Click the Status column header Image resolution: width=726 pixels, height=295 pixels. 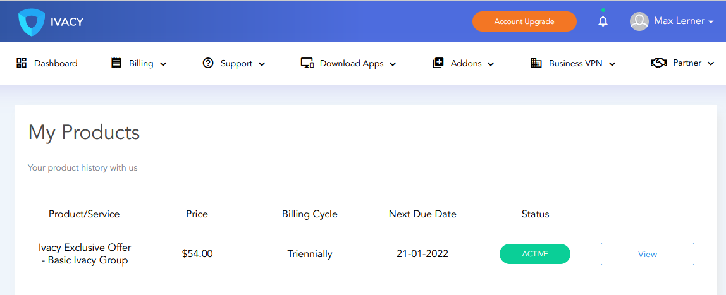[x=535, y=214]
